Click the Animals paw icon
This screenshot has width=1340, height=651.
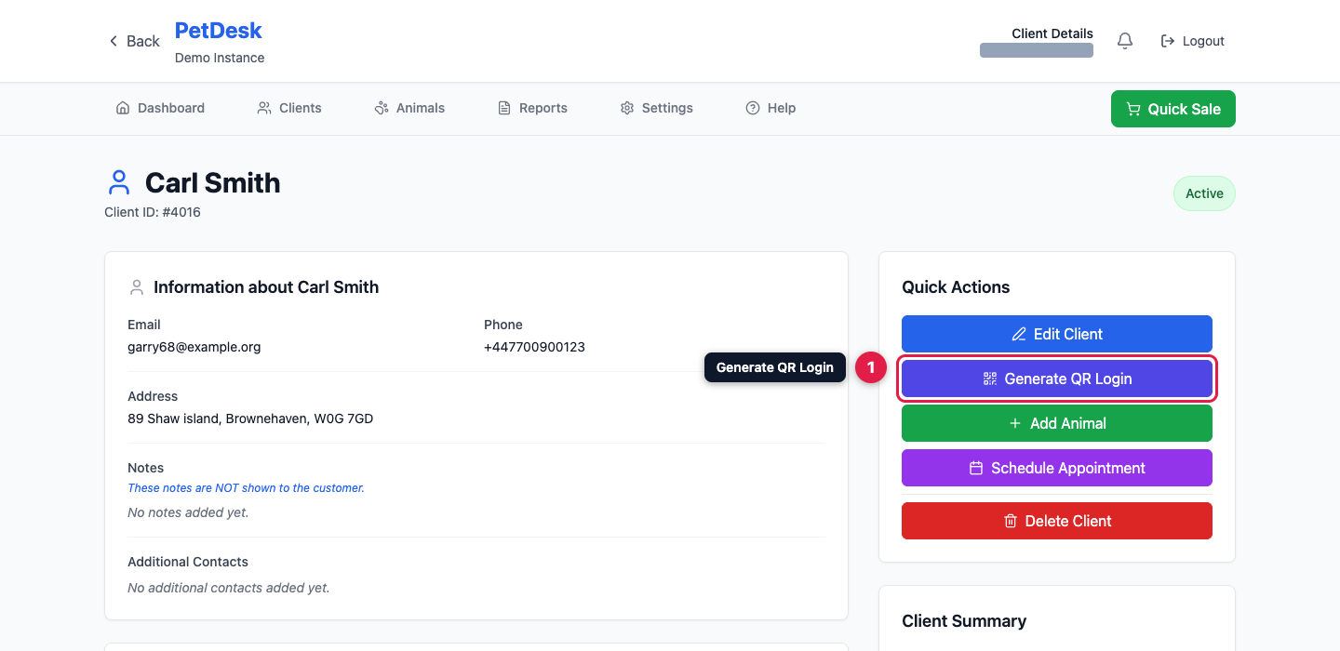[x=382, y=108]
